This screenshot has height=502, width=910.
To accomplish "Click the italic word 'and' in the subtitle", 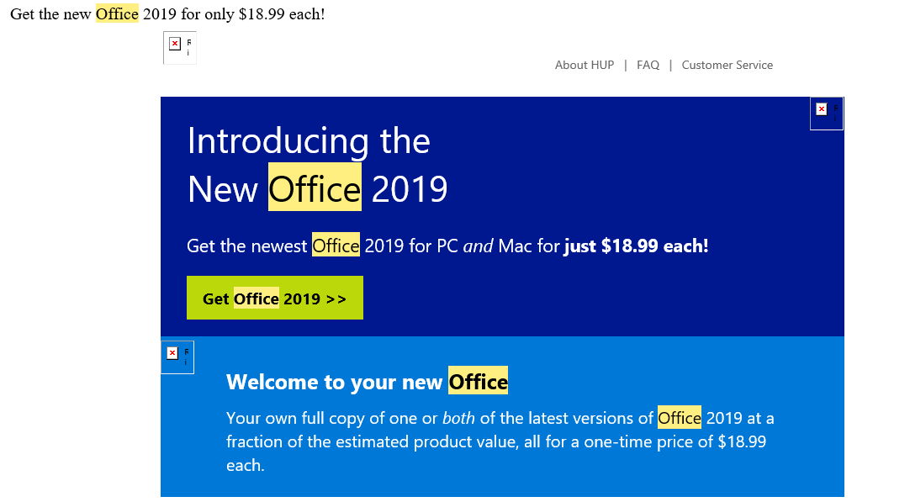I will pyautogui.click(x=479, y=246).
